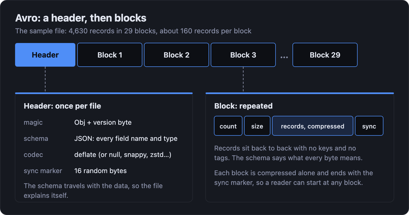
Task: Select the blue Header box
Action: click(45, 55)
